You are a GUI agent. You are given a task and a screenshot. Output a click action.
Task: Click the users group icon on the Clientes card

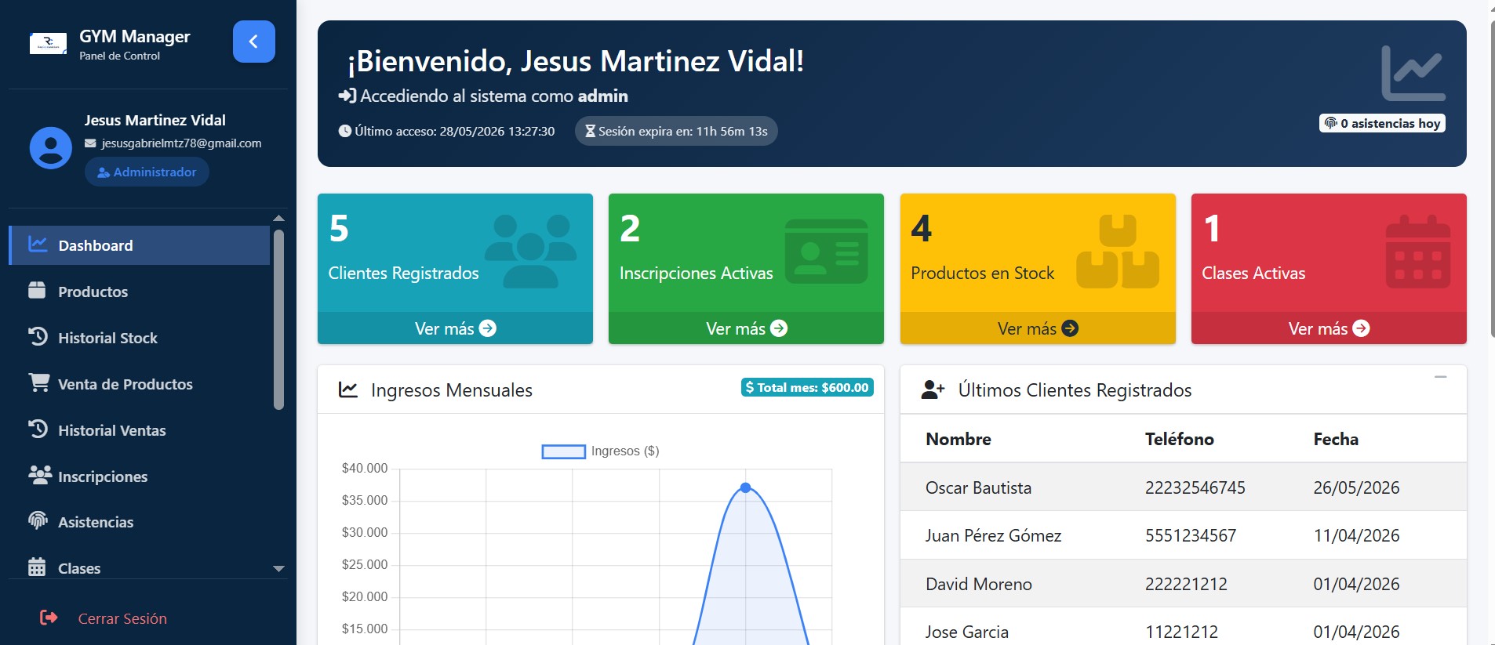[x=531, y=251]
